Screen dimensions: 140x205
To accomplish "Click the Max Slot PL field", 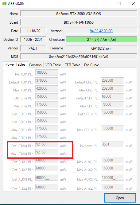I will [112, 104].
